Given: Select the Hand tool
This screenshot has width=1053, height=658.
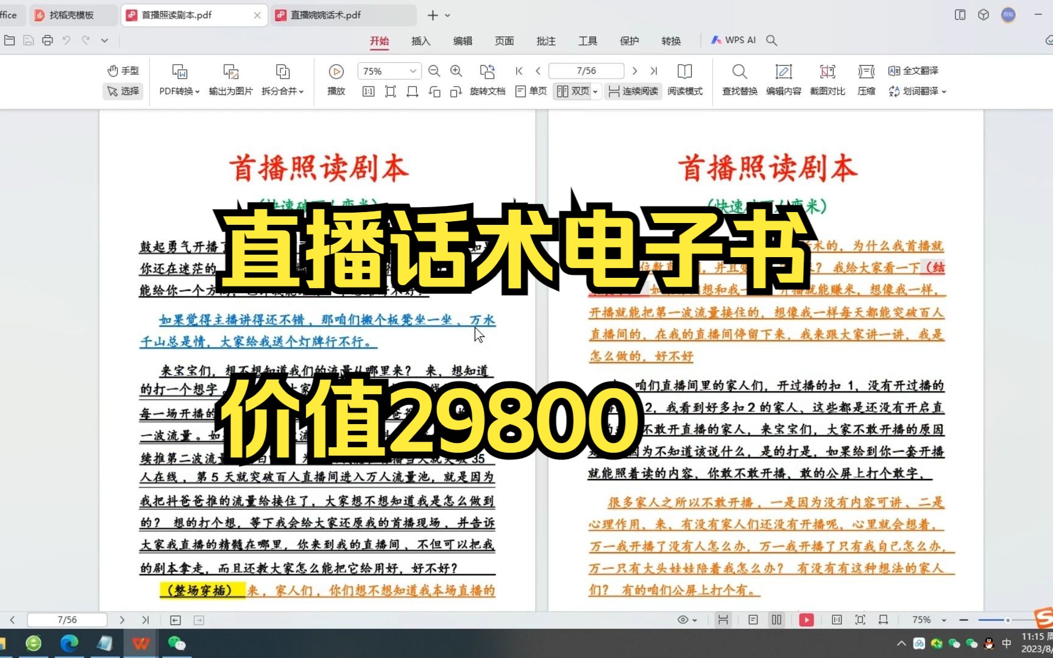Looking at the screenshot, I should (123, 71).
